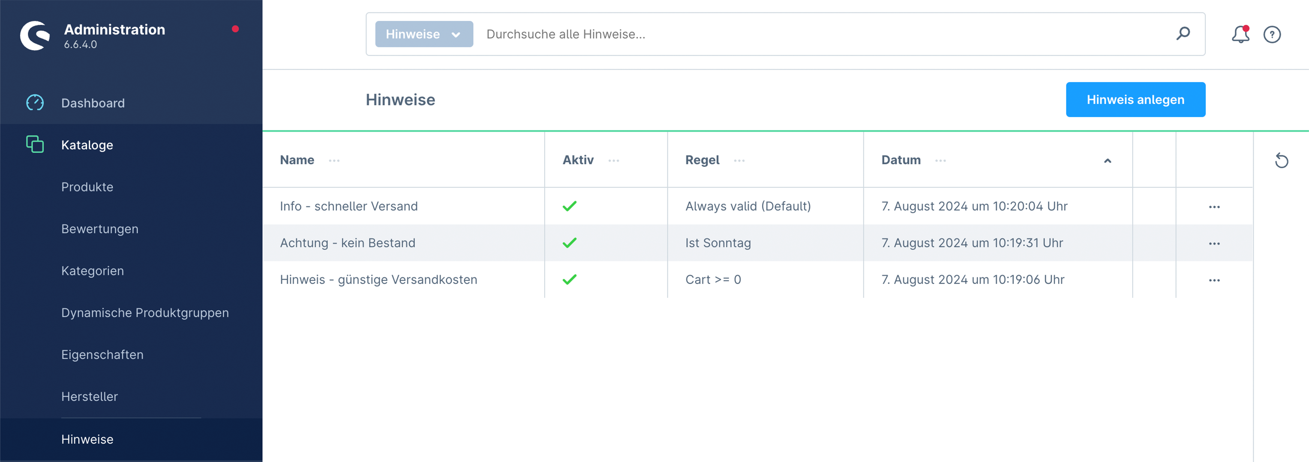Open row actions for Hinweis - günstige Versandkosten
Image resolution: width=1309 pixels, height=462 pixels.
tap(1214, 280)
